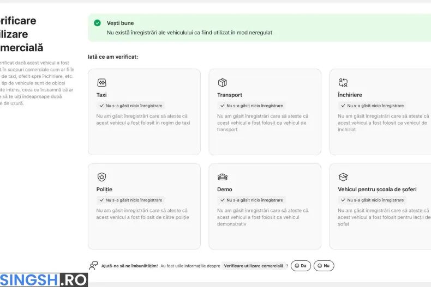Click Închiriere card description about vehicul de închiriat
This screenshot has height=287, width=431.
point(383,123)
